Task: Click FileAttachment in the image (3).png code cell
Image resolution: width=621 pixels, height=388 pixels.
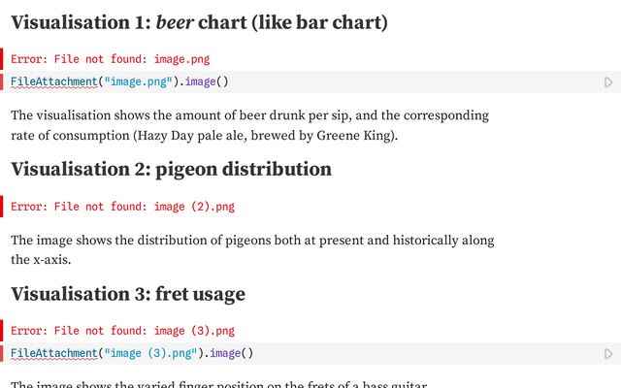Action: pos(54,353)
